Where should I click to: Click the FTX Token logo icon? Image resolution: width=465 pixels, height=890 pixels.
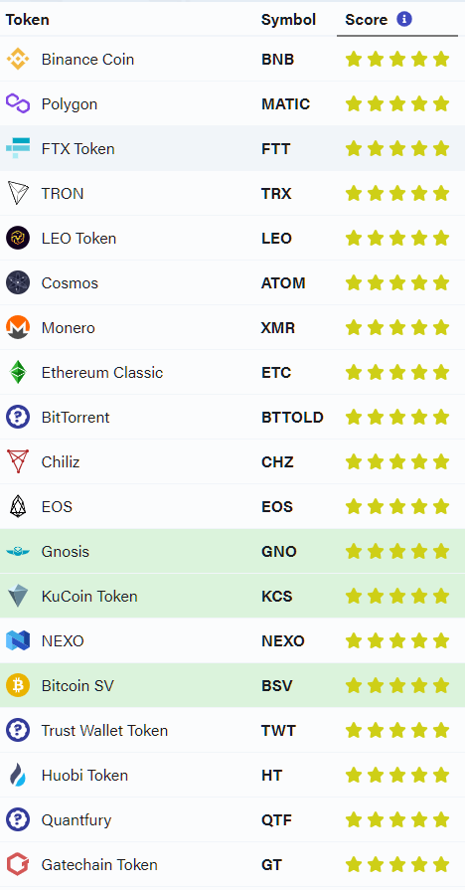click(x=18, y=148)
